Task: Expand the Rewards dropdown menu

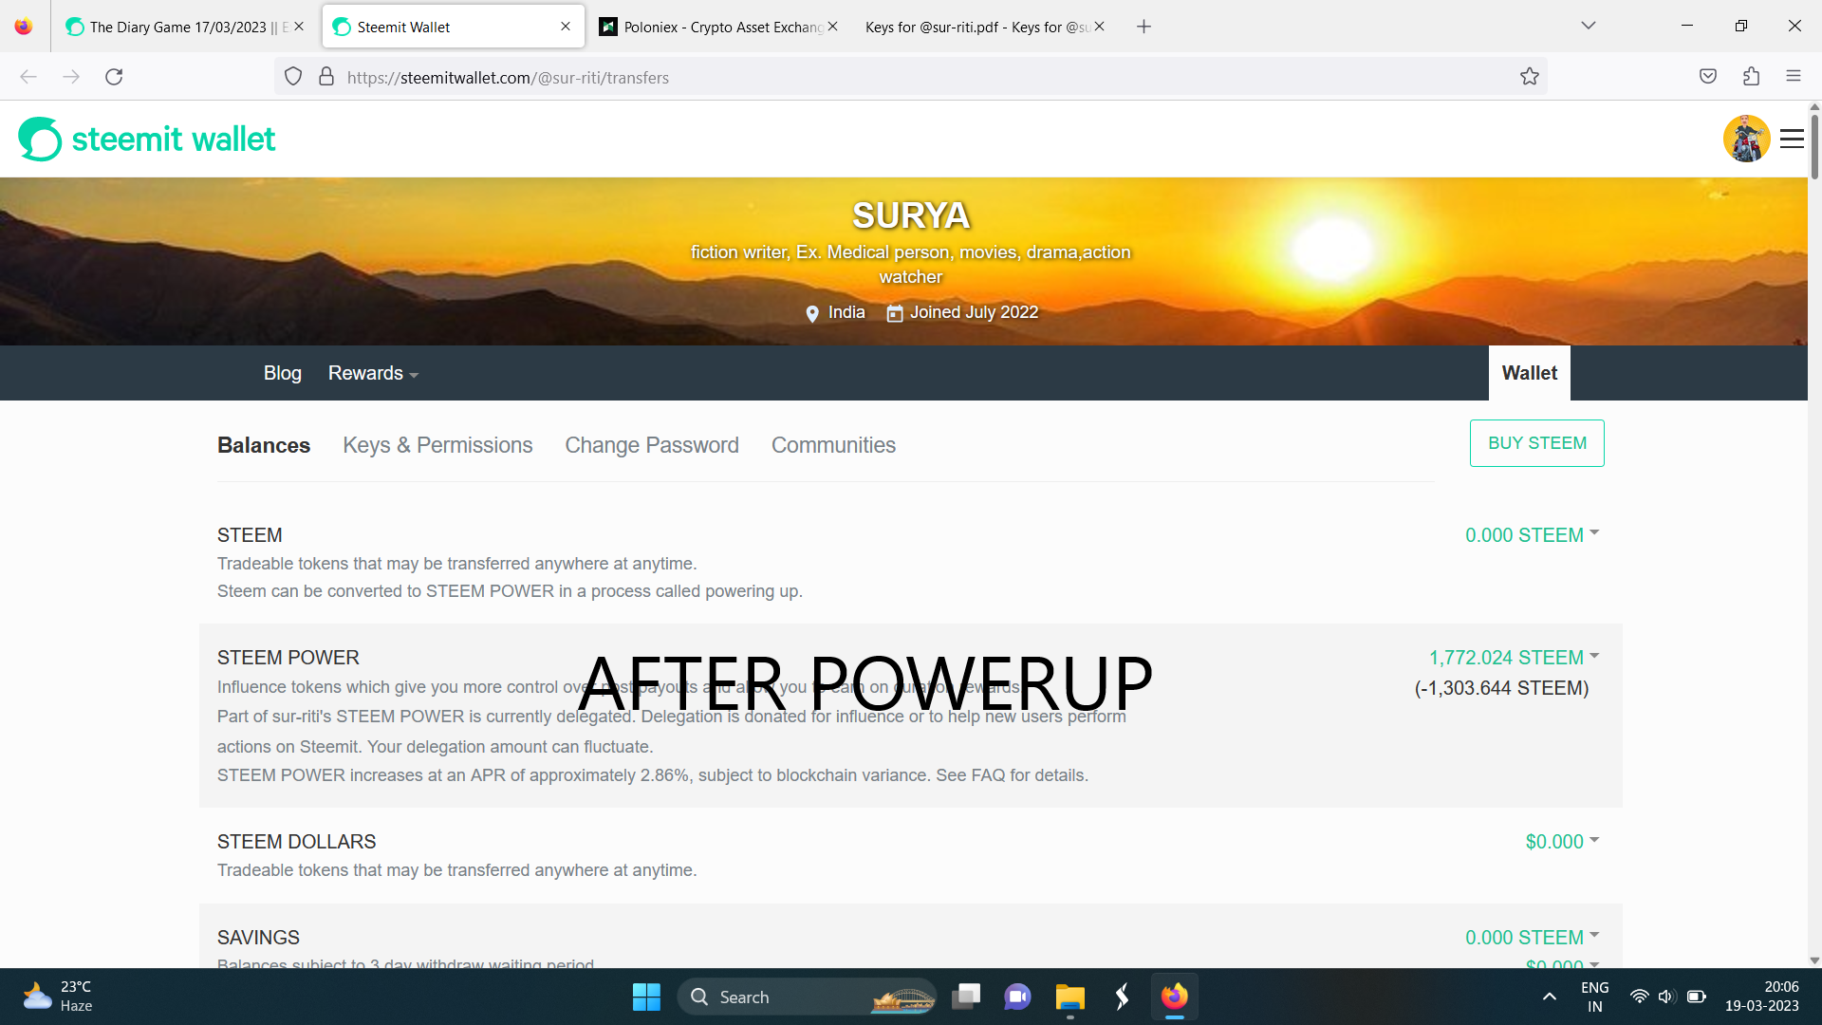Action: 373,373
